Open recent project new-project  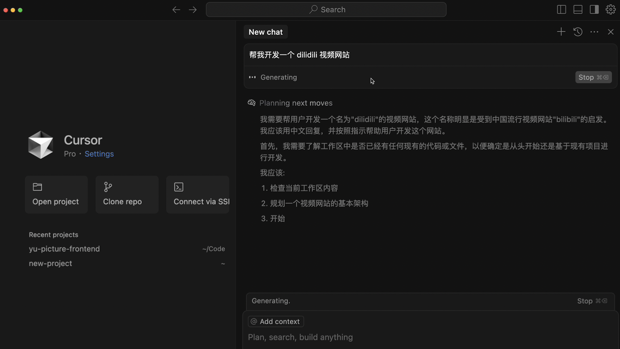127,264
